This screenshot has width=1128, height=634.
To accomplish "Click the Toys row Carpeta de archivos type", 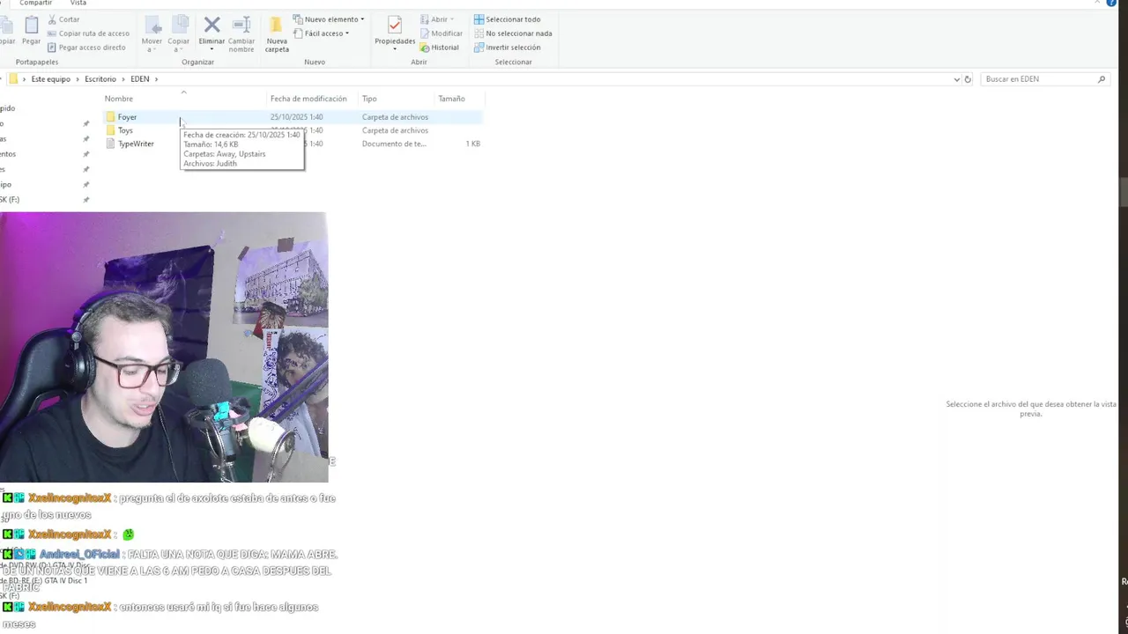I will pyautogui.click(x=395, y=130).
